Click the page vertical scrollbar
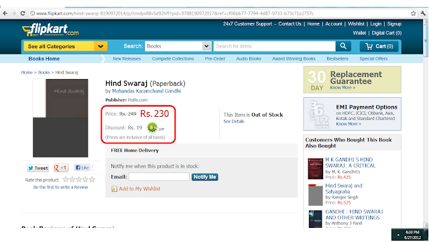The height and width of the screenshot is (242, 429). [426, 123]
